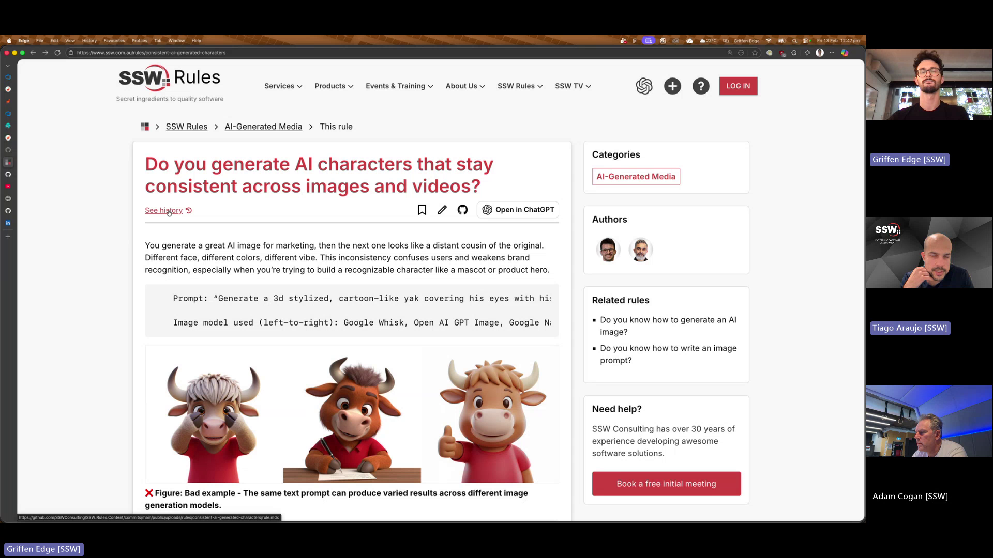Screen dimensions: 993x558
Task: Open the See history link
Action: pyautogui.click(x=163, y=210)
